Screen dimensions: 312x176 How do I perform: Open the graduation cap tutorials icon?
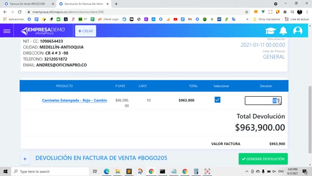point(271,31)
